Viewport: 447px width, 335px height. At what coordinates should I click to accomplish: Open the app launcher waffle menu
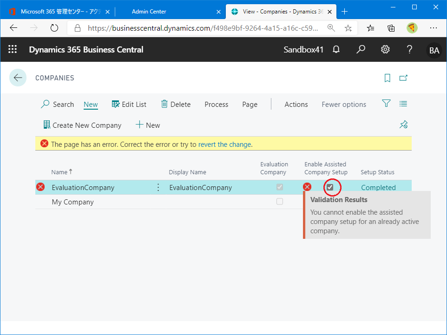click(13, 49)
